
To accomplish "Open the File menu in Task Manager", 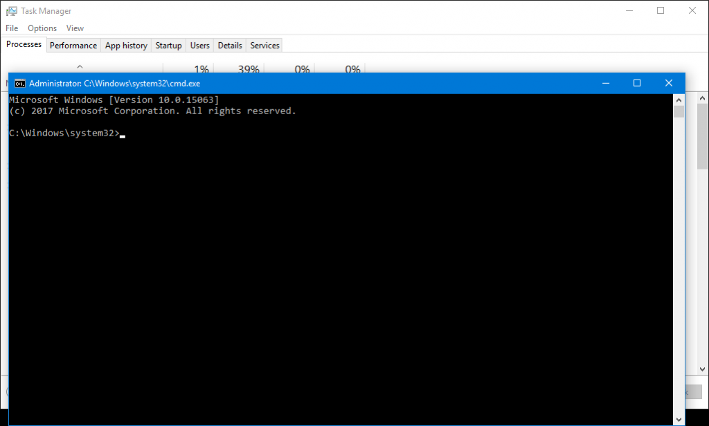I will (11, 28).
